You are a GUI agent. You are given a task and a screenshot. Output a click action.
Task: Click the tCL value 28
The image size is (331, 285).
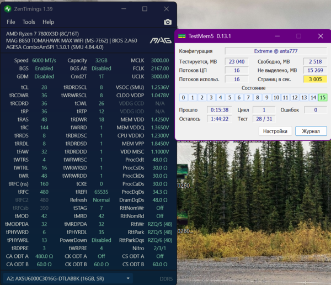(x=44, y=87)
